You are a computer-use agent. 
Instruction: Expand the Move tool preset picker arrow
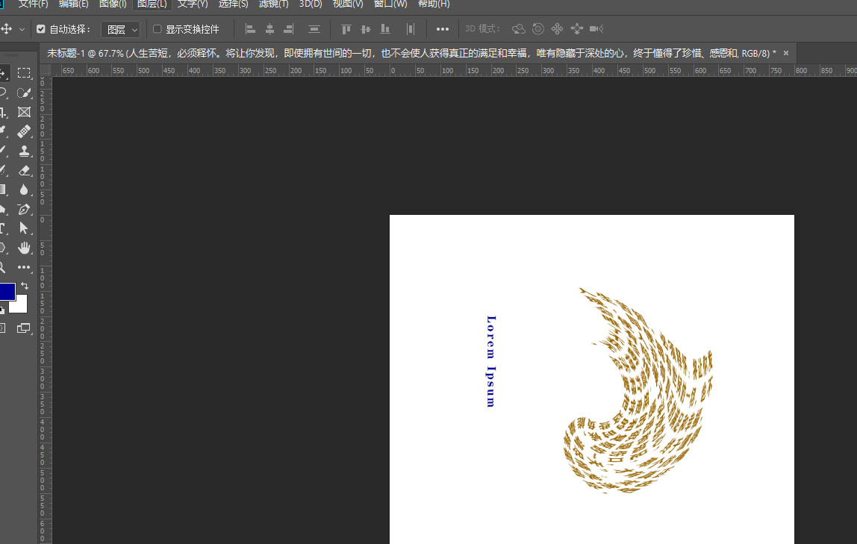click(x=22, y=30)
